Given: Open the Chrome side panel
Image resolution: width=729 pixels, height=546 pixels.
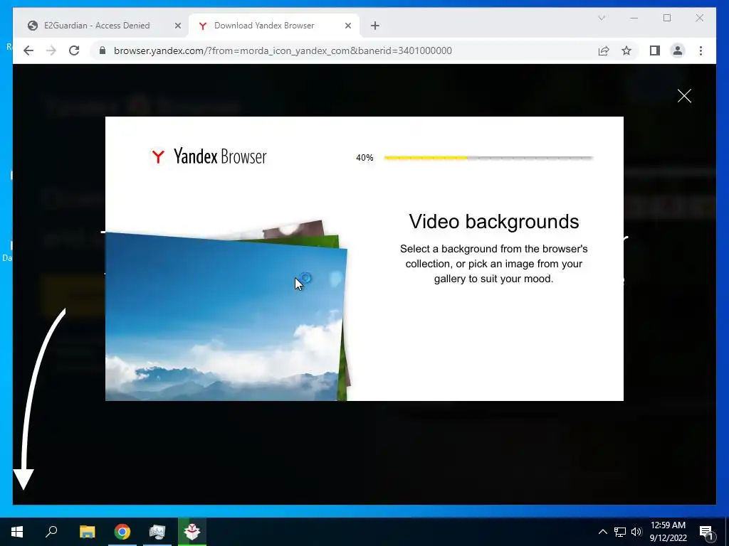Looking at the screenshot, I should click(655, 50).
